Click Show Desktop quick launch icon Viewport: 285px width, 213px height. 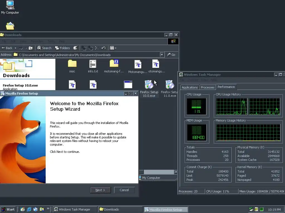23,209
